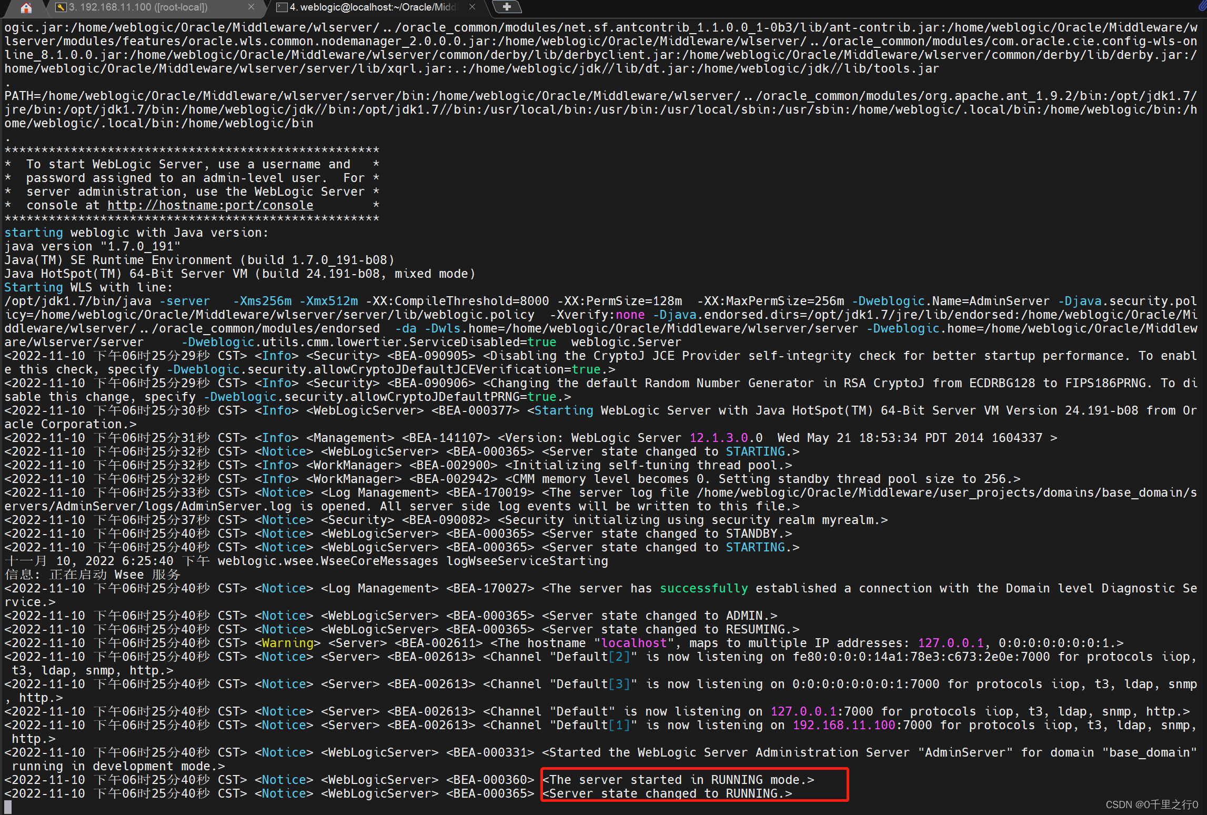This screenshot has height=815, width=1207.
Task: Click the CSDN watermark text
Action: (1151, 804)
